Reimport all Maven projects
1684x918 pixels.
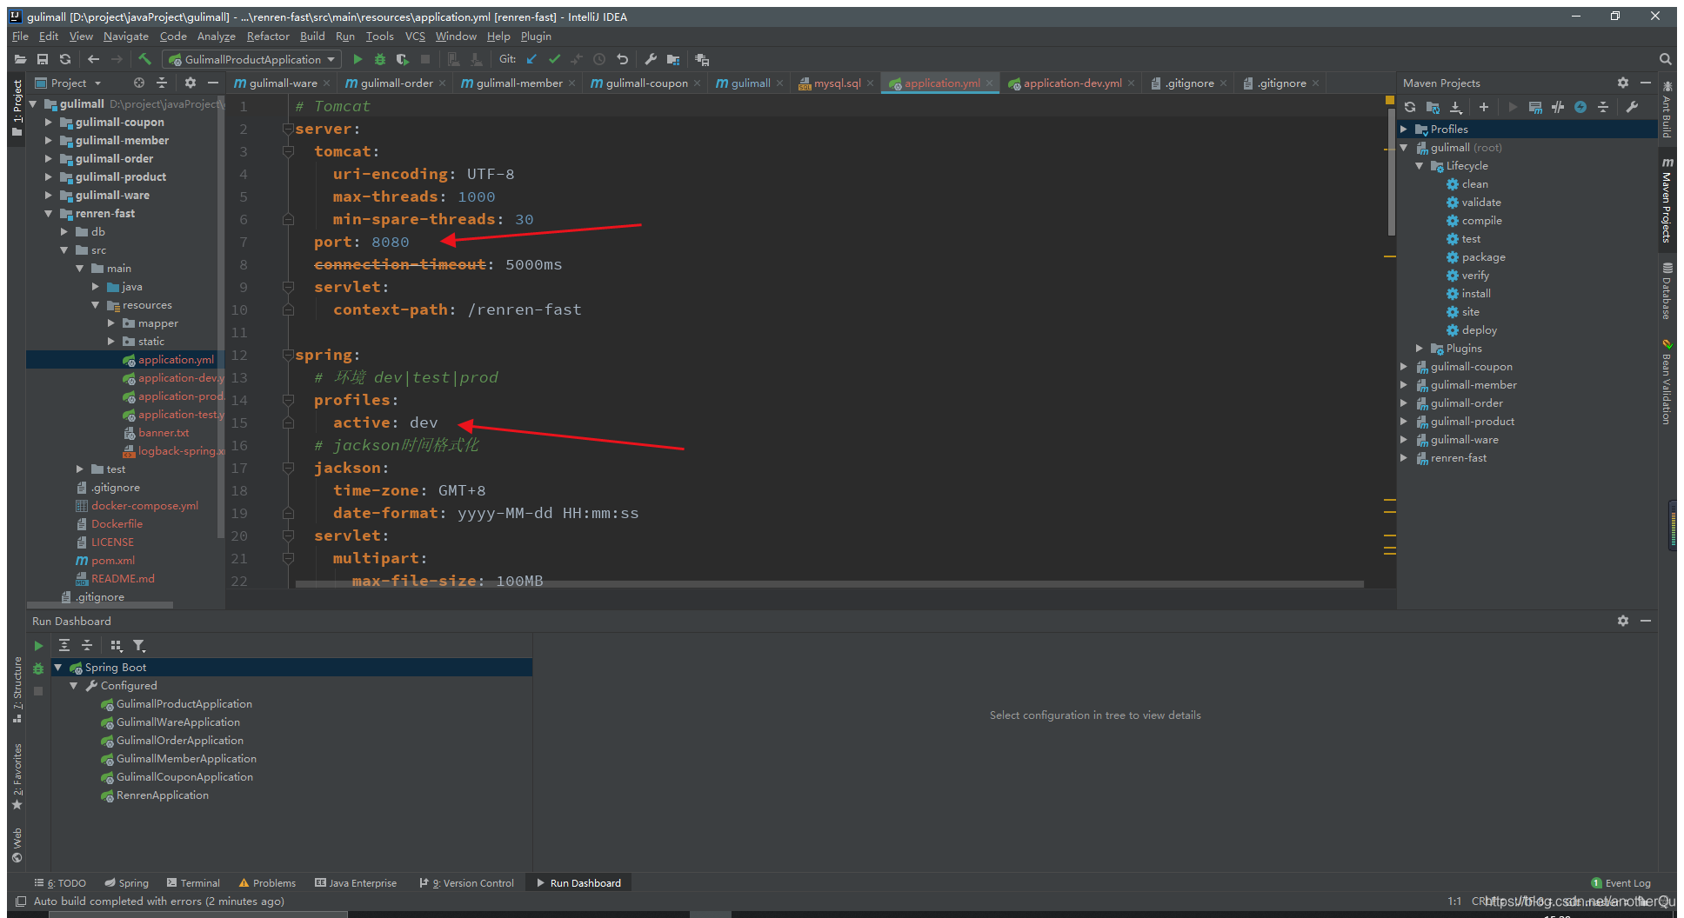pyautogui.click(x=1410, y=107)
